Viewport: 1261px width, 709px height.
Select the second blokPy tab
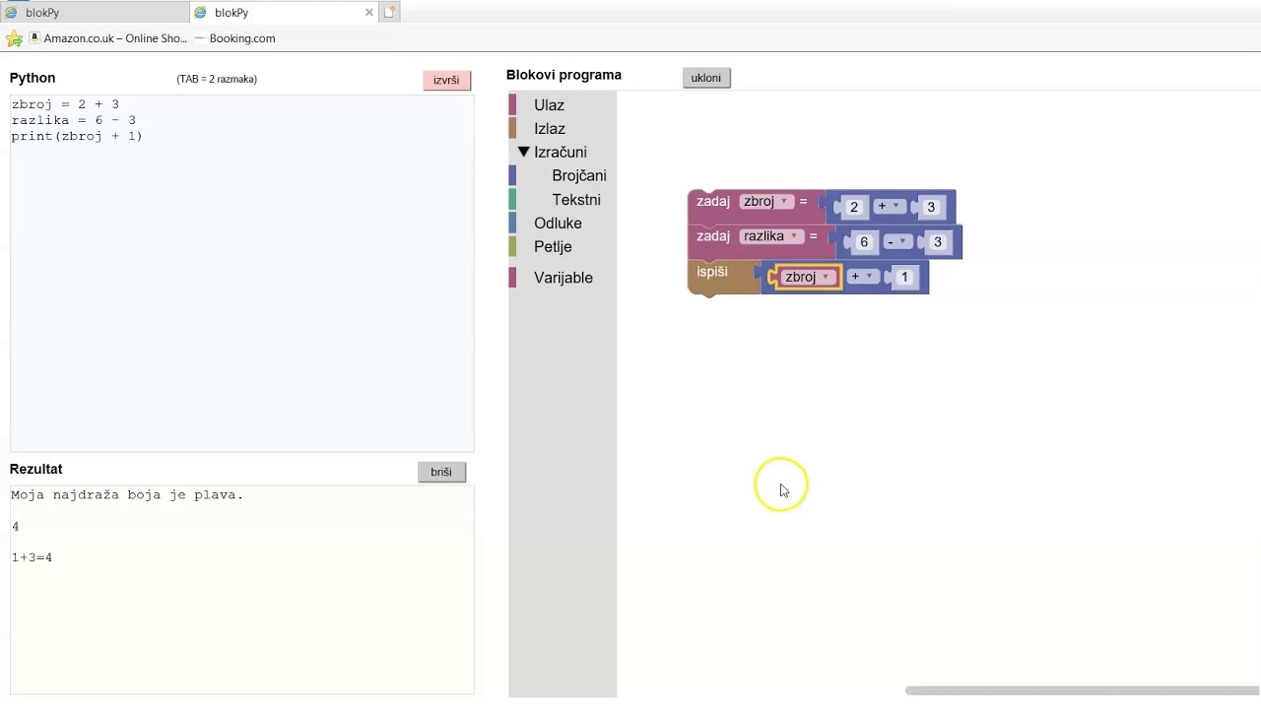[x=281, y=13]
